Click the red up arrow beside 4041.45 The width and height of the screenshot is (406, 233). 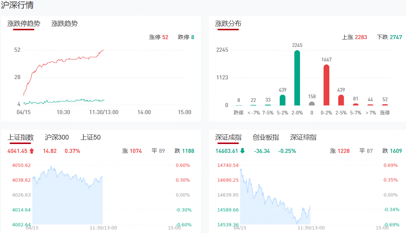click(31, 151)
